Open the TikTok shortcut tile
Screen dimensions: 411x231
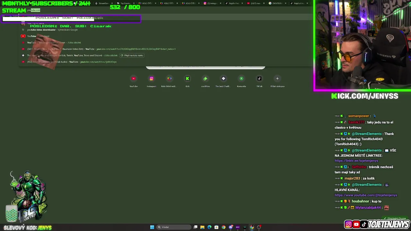coord(259,81)
